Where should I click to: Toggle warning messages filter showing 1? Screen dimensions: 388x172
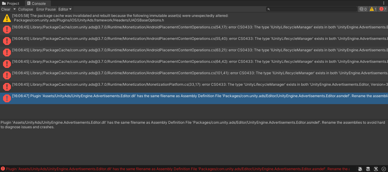(373, 9)
